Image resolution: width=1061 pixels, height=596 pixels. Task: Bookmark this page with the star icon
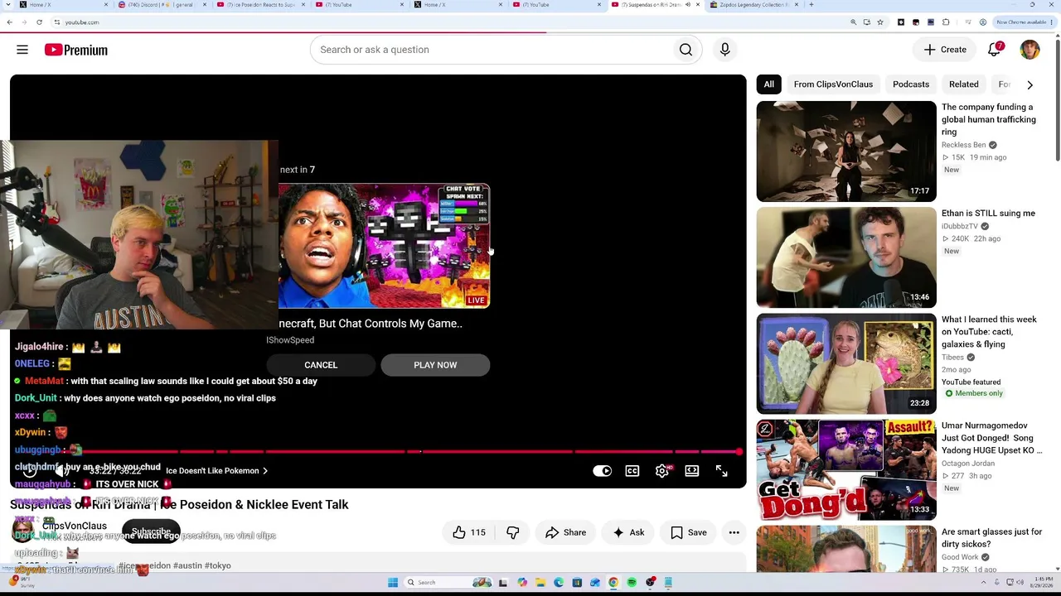point(880,22)
